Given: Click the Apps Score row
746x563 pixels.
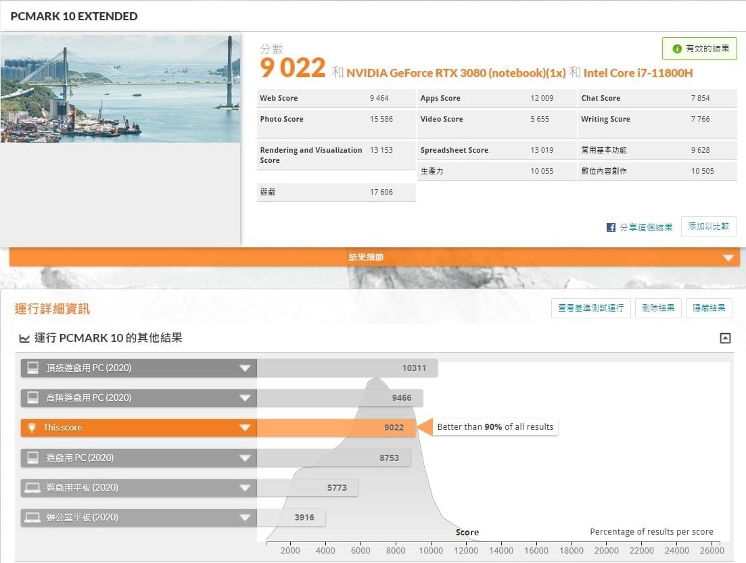Looking at the screenshot, I should [496, 99].
